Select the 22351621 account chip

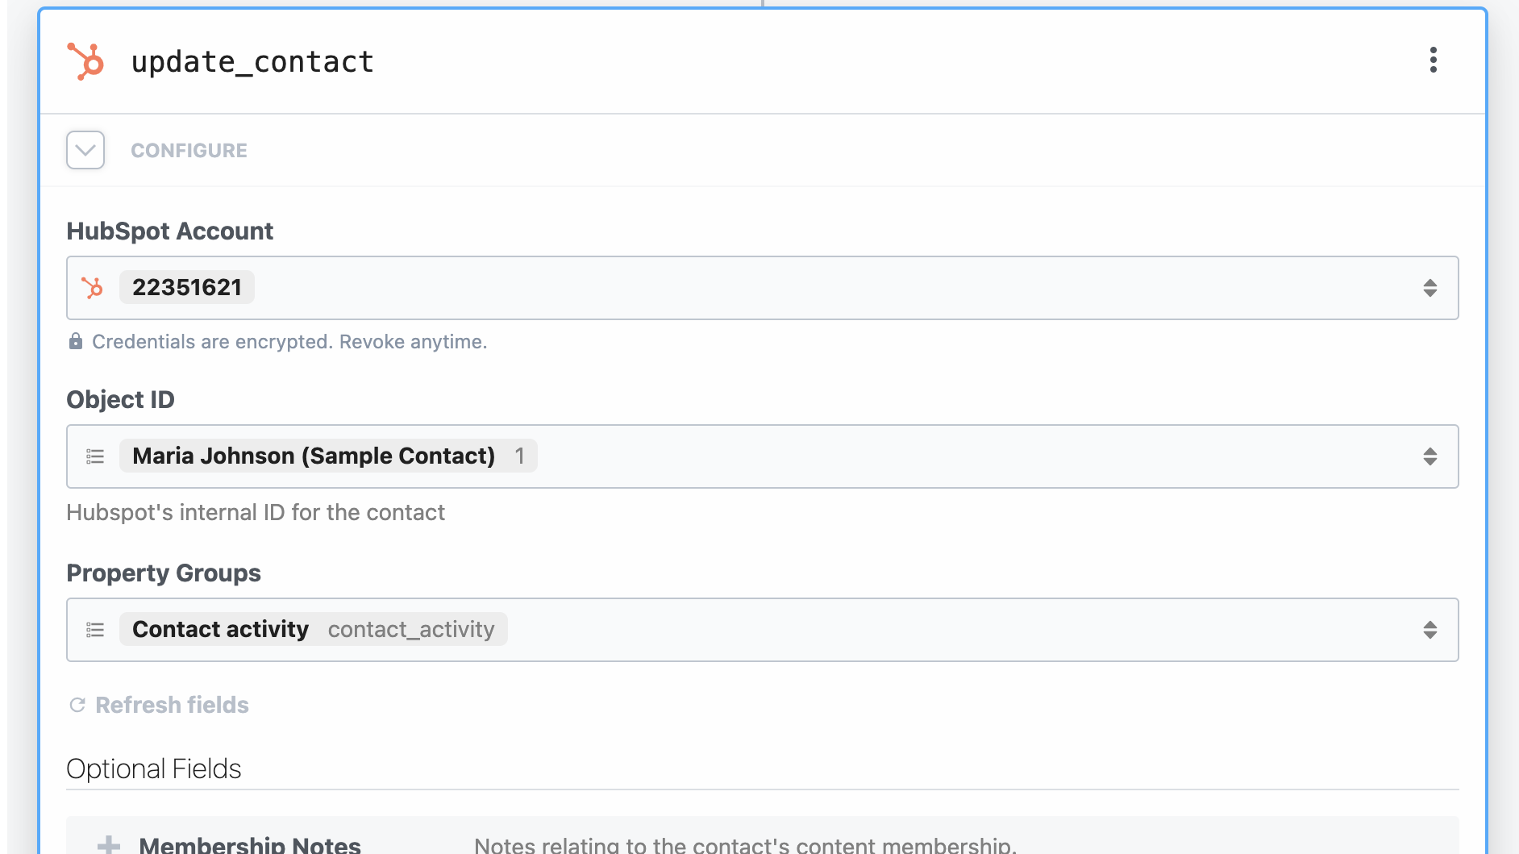click(187, 288)
